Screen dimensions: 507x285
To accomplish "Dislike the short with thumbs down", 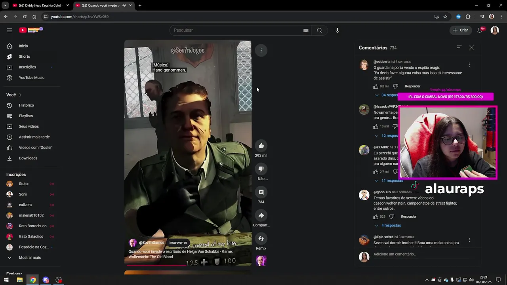I will 261,169.
